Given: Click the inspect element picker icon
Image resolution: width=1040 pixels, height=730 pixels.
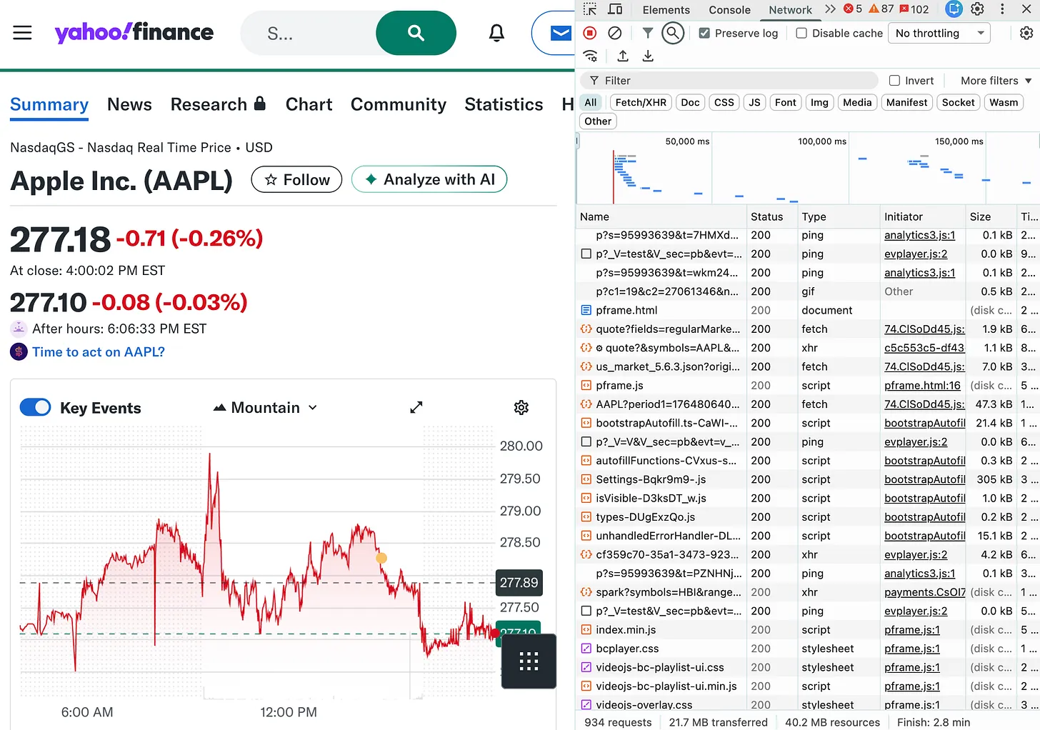Looking at the screenshot, I should click(590, 9).
